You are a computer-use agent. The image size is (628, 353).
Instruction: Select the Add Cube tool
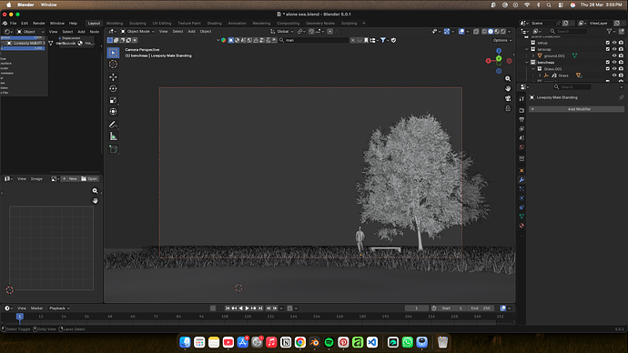coord(114,149)
